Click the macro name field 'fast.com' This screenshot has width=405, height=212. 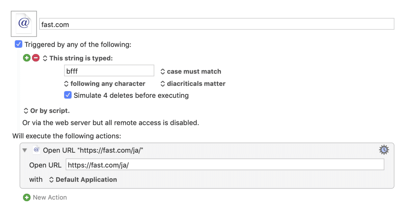coord(217,24)
